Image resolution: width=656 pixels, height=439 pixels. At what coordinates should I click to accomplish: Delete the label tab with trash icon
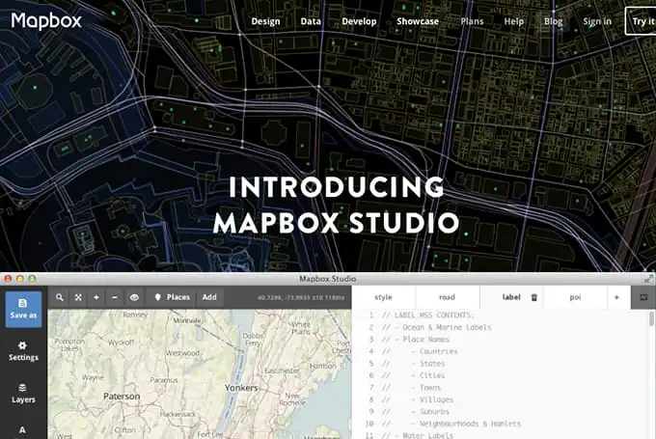tap(533, 298)
